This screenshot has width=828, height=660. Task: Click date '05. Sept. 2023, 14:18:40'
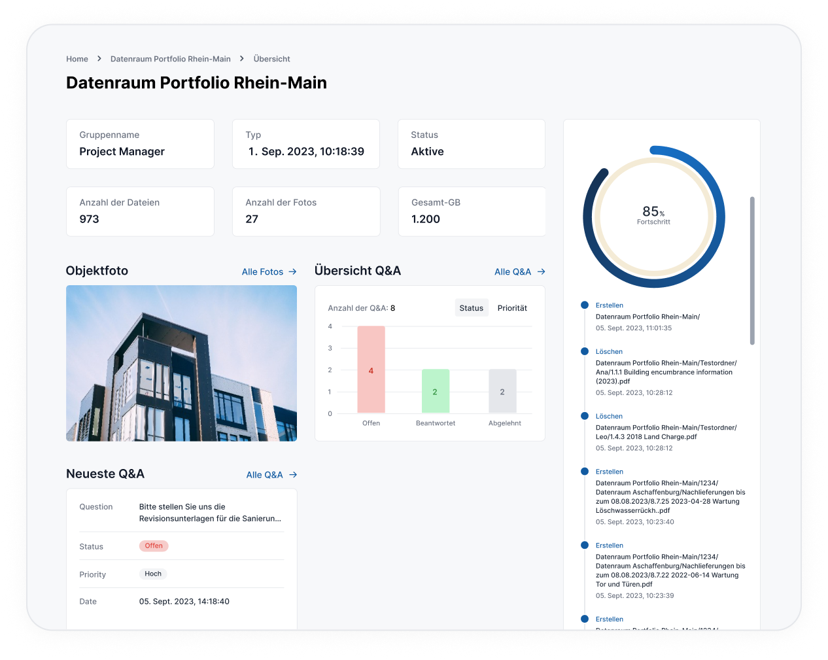pyautogui.click(x=184, y=602)
